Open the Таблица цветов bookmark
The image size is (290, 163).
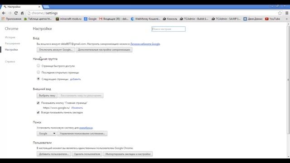pos(38,19)
